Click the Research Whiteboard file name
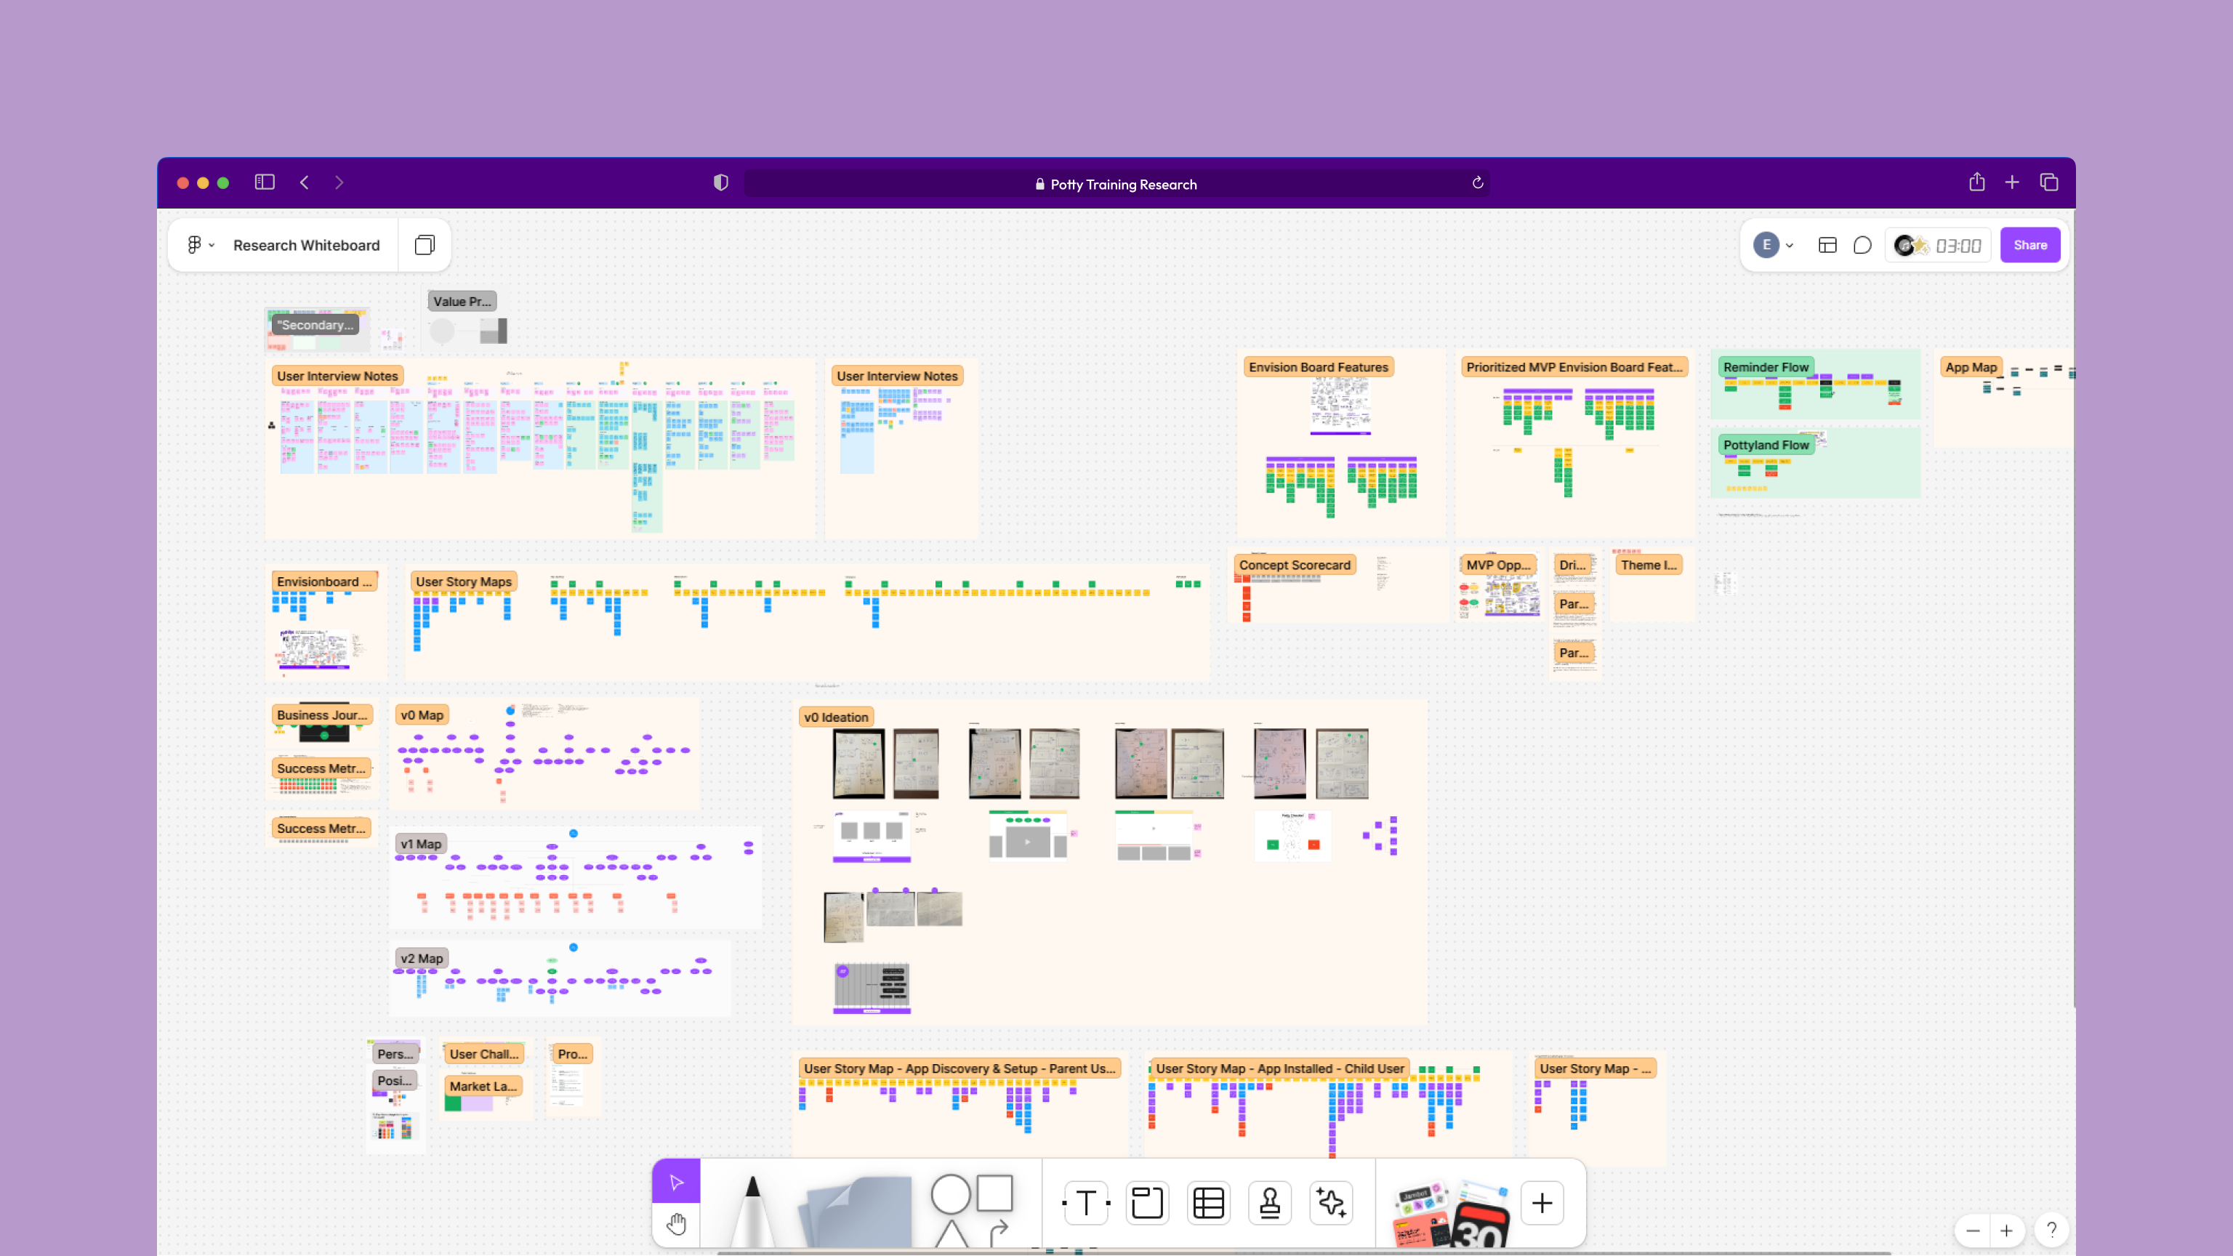 pyautogui.click(x=306, y=245)
